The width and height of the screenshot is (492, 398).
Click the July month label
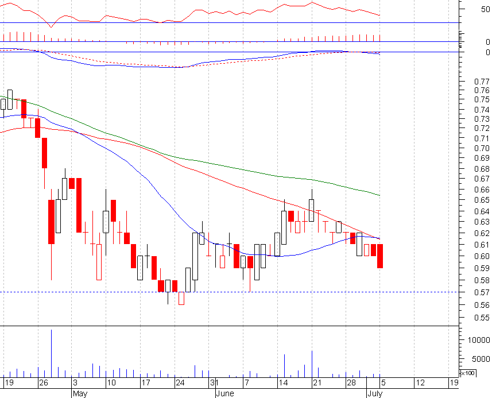click(x=375, y=393)
